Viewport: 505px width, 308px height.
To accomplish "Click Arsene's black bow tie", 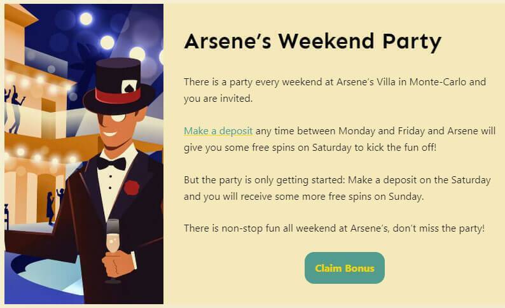I will click(x=111, y=163).
